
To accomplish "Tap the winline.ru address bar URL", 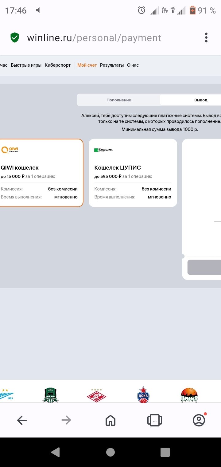I will pyautogui.click(x=94, y=38).
